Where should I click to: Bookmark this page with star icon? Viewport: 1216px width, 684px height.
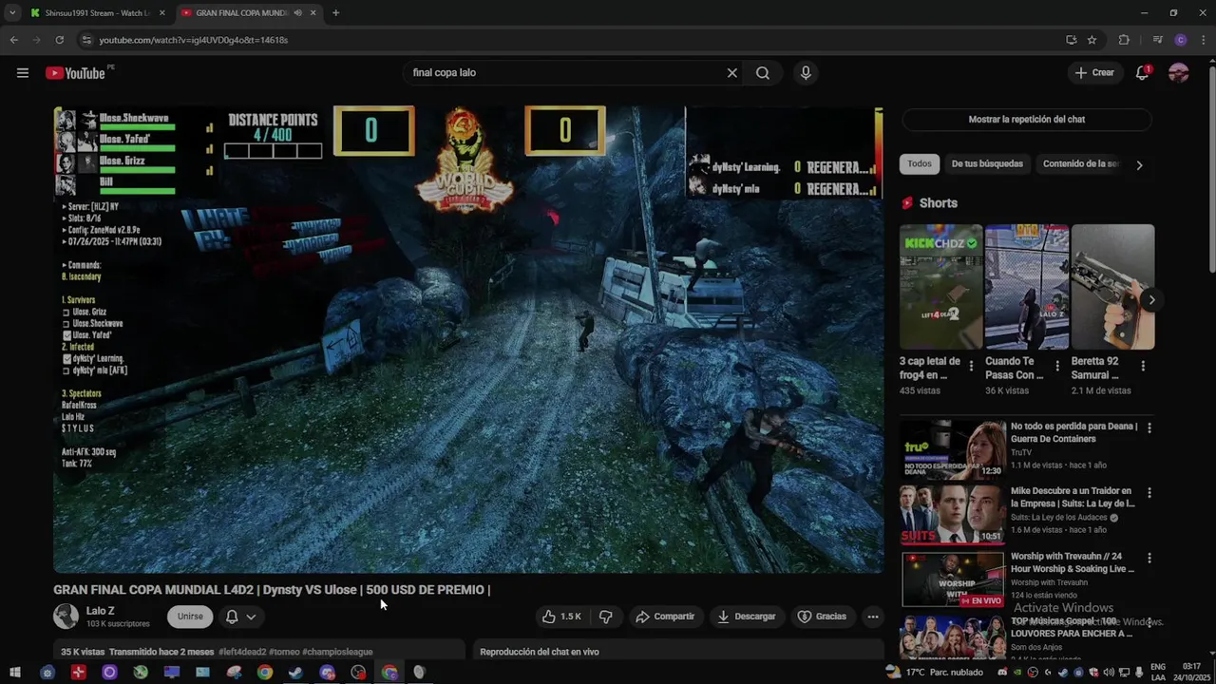(1092, 40)
